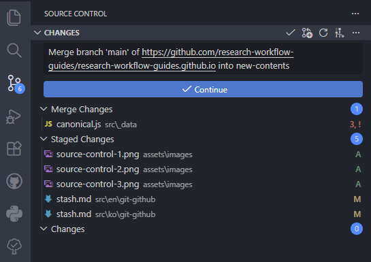The width and height of the screenshot is (371, 262).
Task: Collapse the Staged Changes group
Action: (x=44, y=139)
